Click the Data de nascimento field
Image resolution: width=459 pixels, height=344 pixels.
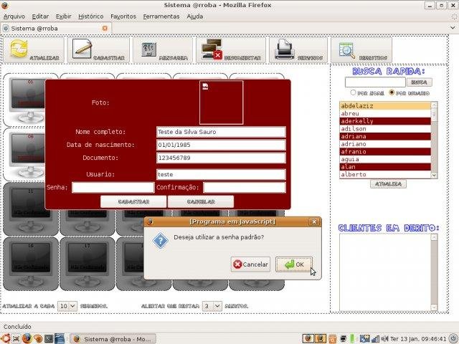tap(221, 145)
